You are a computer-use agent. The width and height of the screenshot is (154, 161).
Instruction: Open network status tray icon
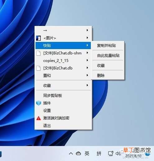click(x=111, y=153)
